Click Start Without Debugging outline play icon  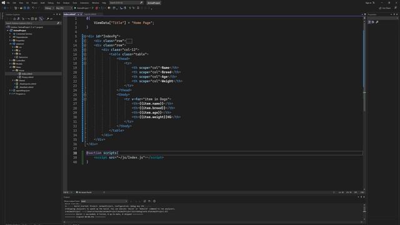tap(92, 8)
